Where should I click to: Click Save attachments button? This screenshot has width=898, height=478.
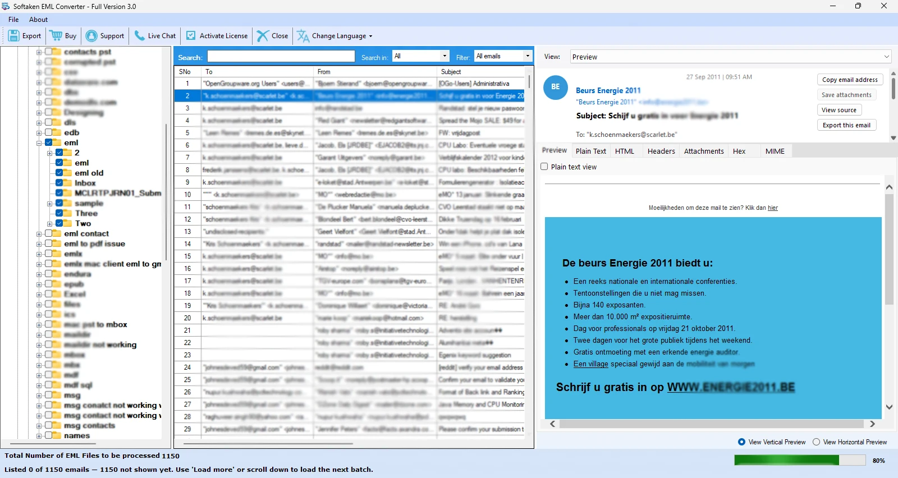tap(846, 95)
